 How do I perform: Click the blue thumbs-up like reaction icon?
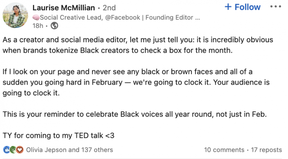tap(6, 150)
